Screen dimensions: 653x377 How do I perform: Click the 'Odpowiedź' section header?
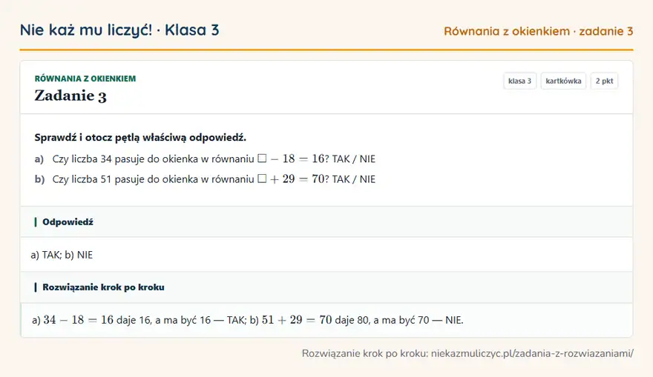click(x=326, y=222)
